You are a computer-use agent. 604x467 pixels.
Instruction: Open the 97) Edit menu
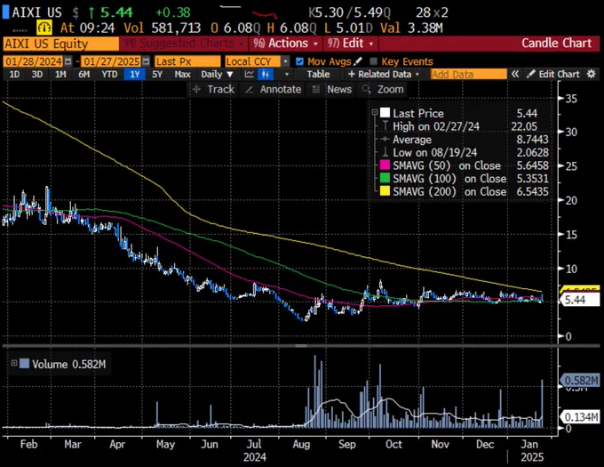(351, 44)
